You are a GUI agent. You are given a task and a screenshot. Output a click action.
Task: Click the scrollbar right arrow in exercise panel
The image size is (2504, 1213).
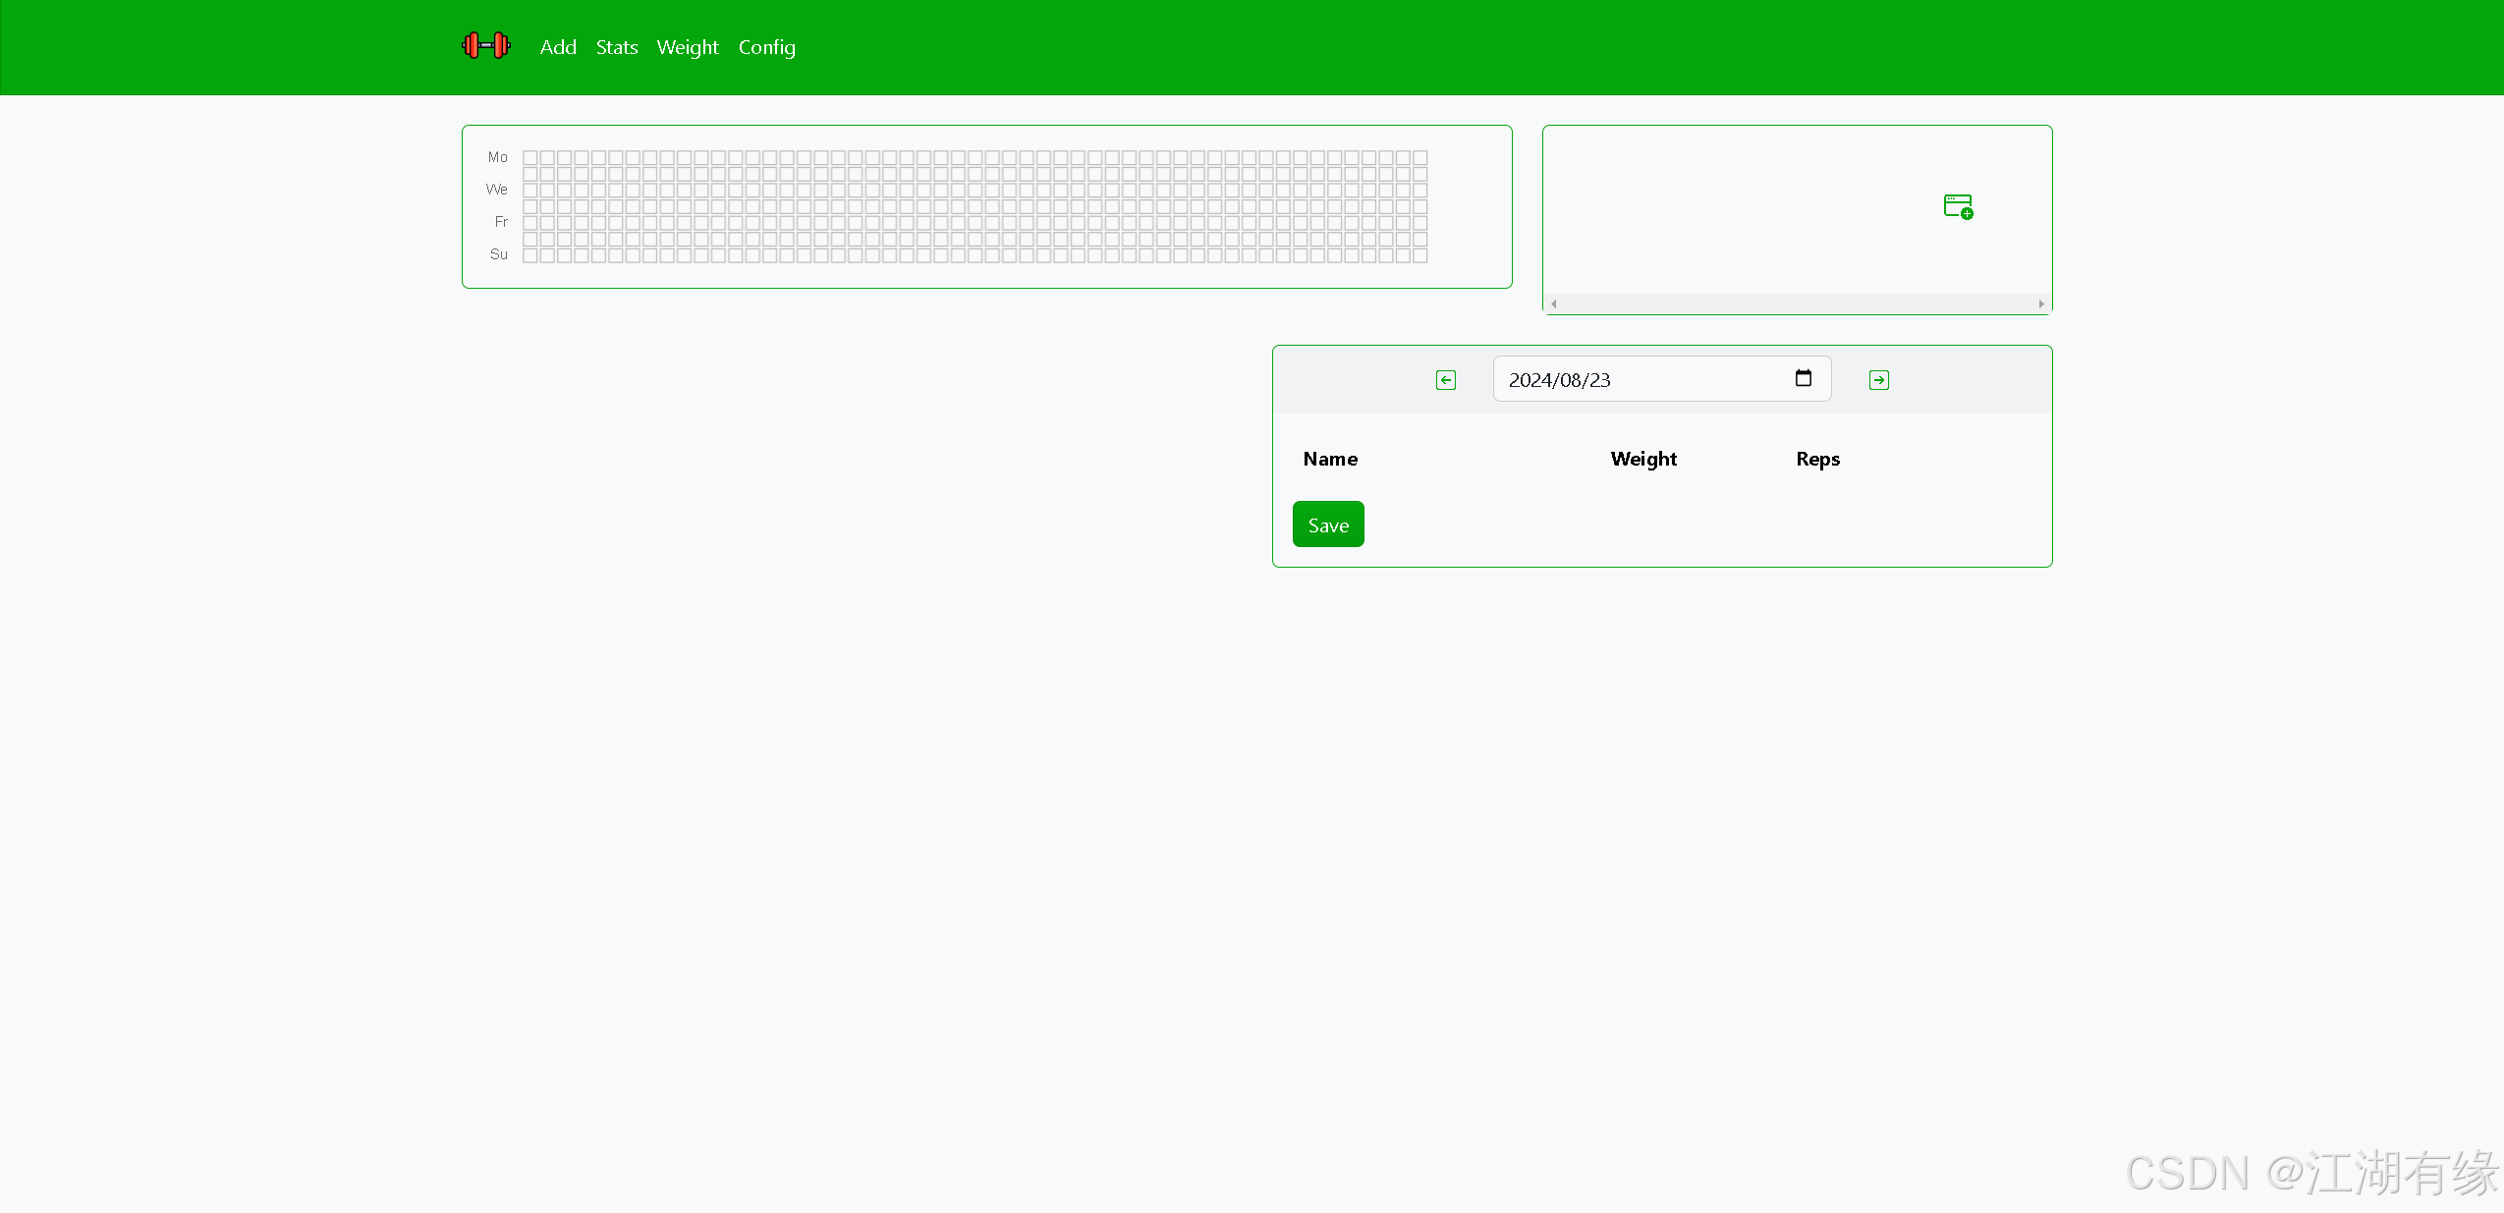2040,304
